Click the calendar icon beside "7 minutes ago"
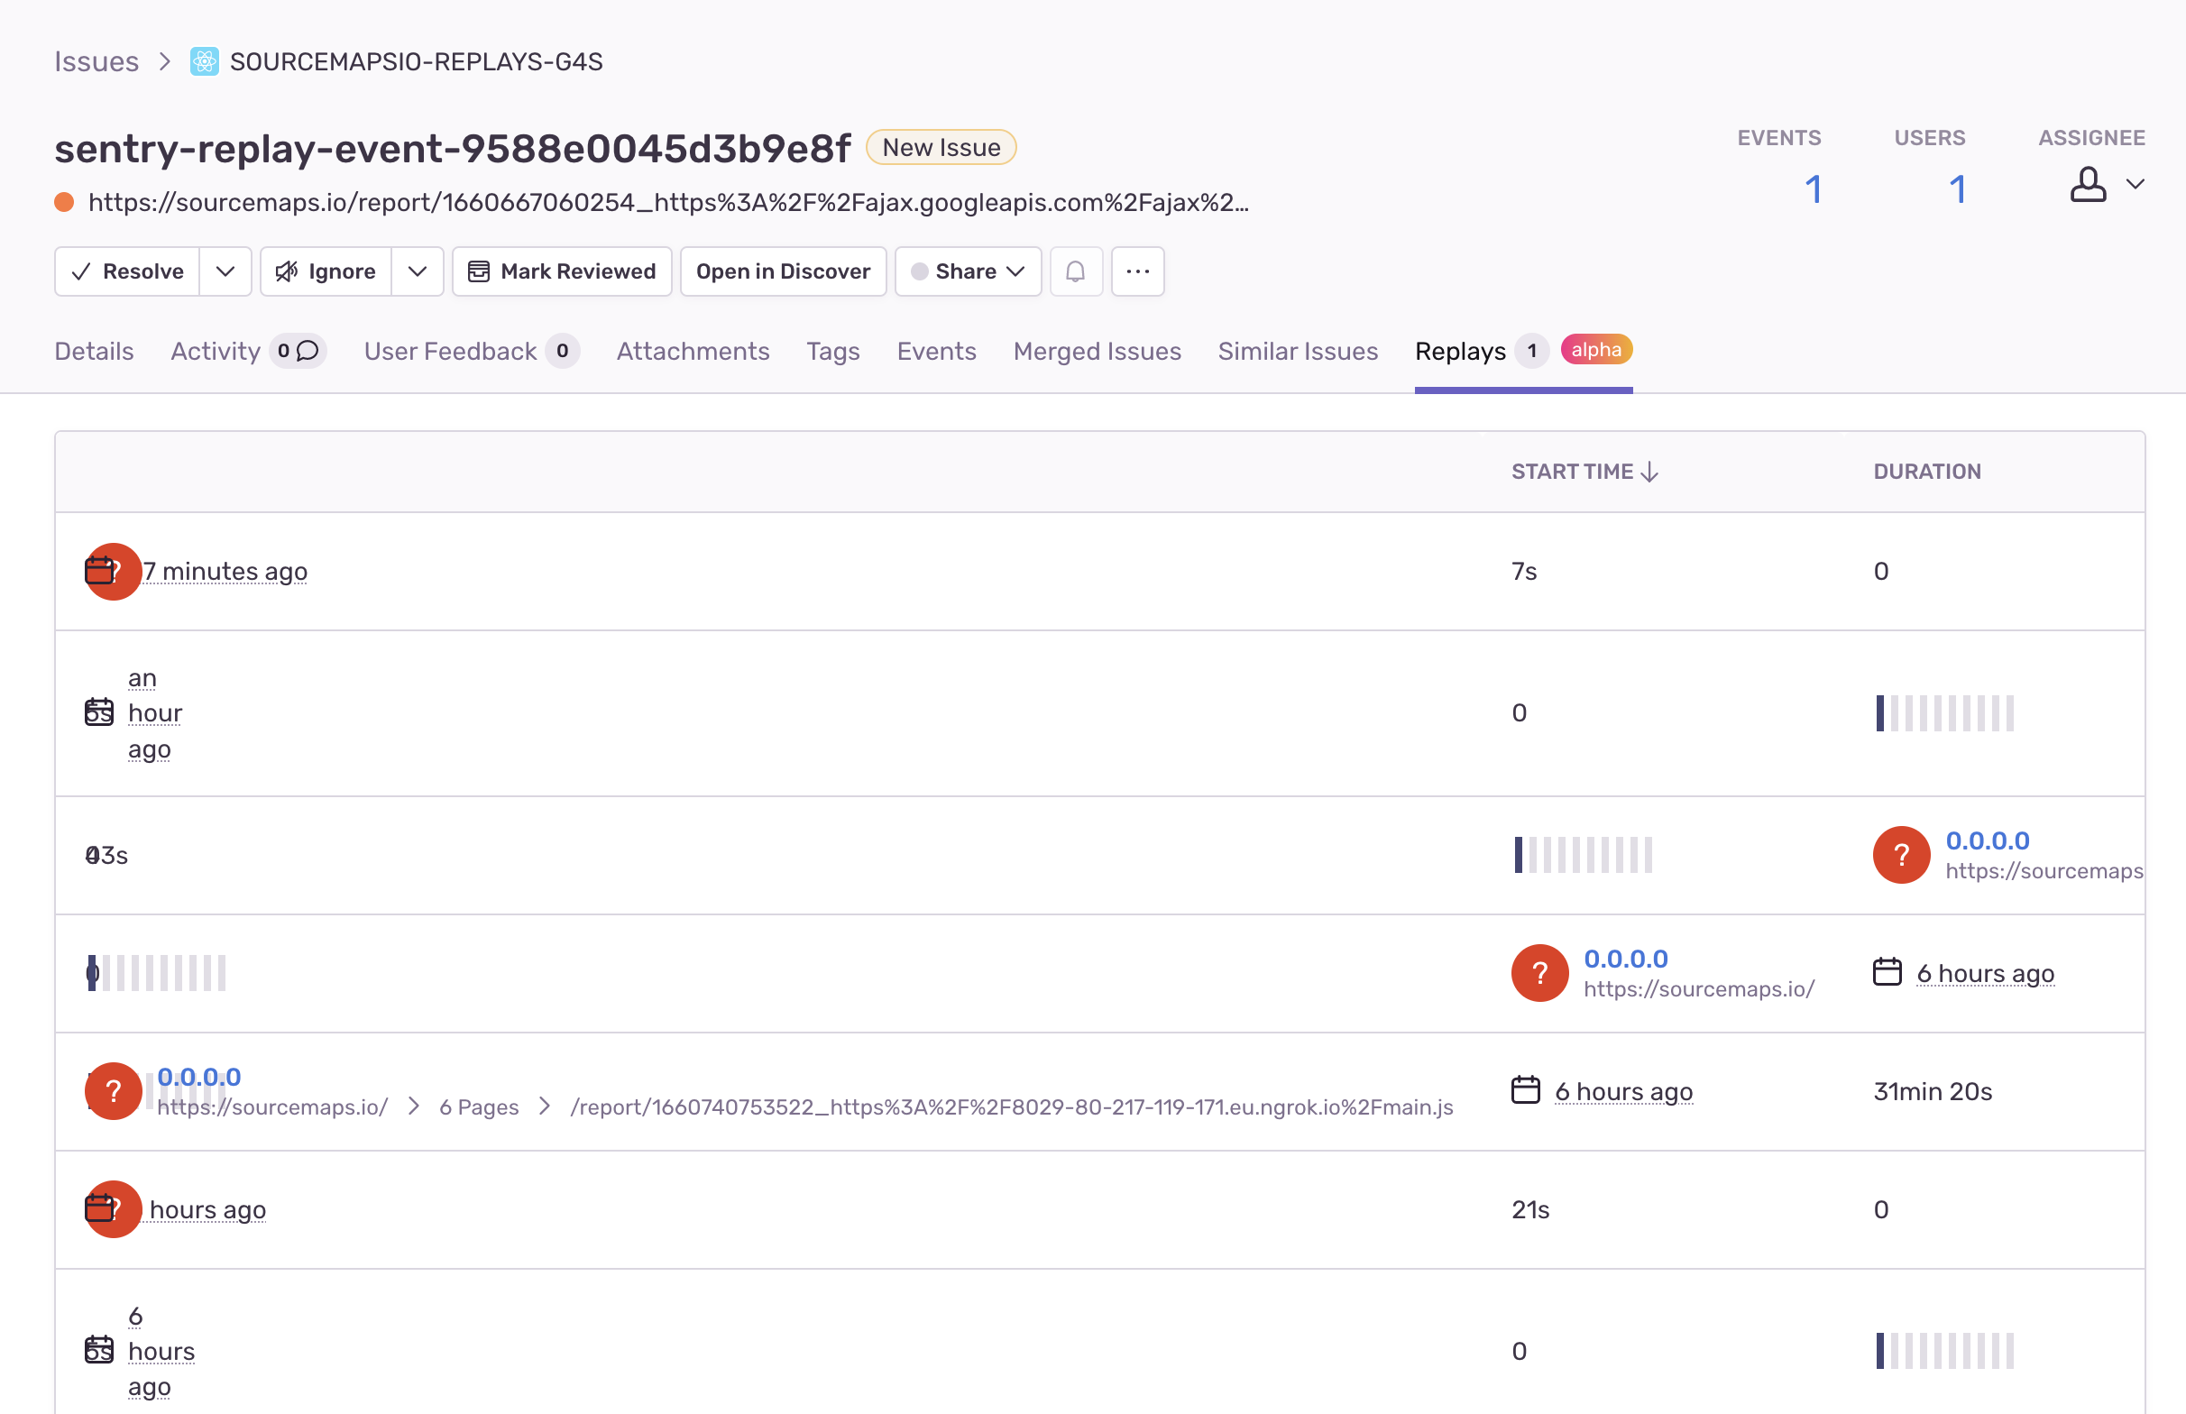2186x1414 pixels. pyautogui.click(x=100, y=570)
